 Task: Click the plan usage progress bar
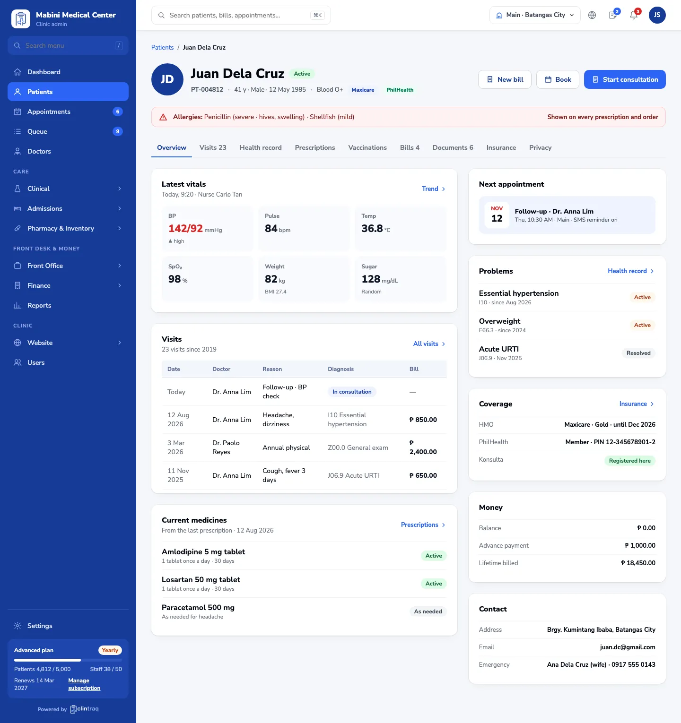68,660
